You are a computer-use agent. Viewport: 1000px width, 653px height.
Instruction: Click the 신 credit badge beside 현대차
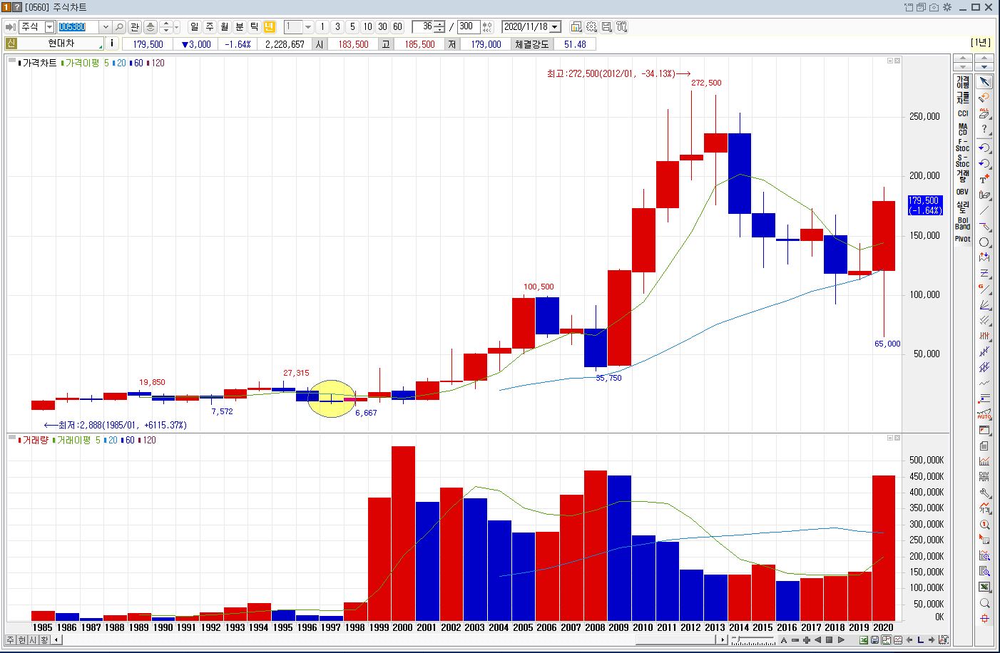[10, 44]
